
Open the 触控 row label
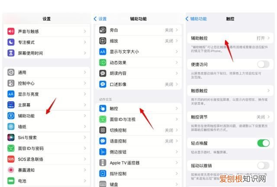[x=114, y=108]
